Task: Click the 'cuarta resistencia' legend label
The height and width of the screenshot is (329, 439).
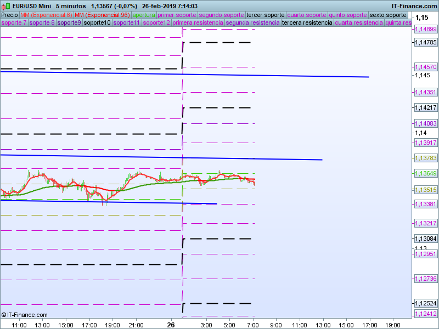Action: point(358,23)
